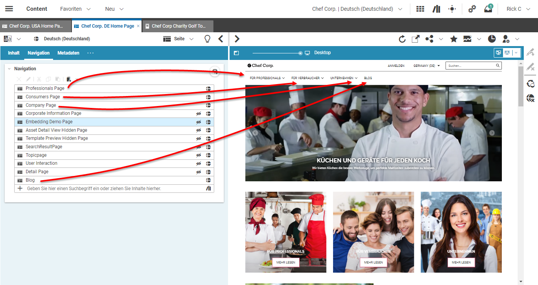
Task: Switch to the Metadaten tab
Action: coord(68,53)
